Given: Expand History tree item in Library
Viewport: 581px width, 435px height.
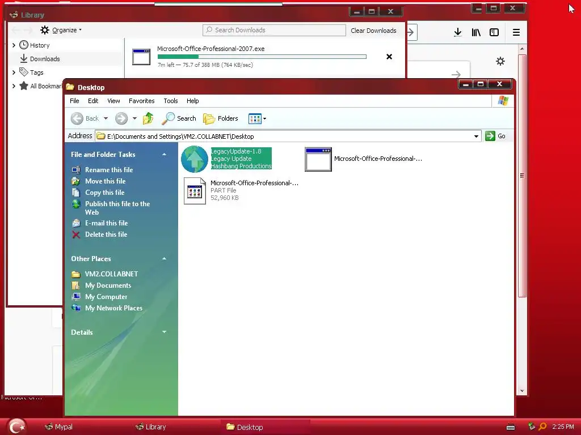Looking at the screenshot, I should 14,45.
